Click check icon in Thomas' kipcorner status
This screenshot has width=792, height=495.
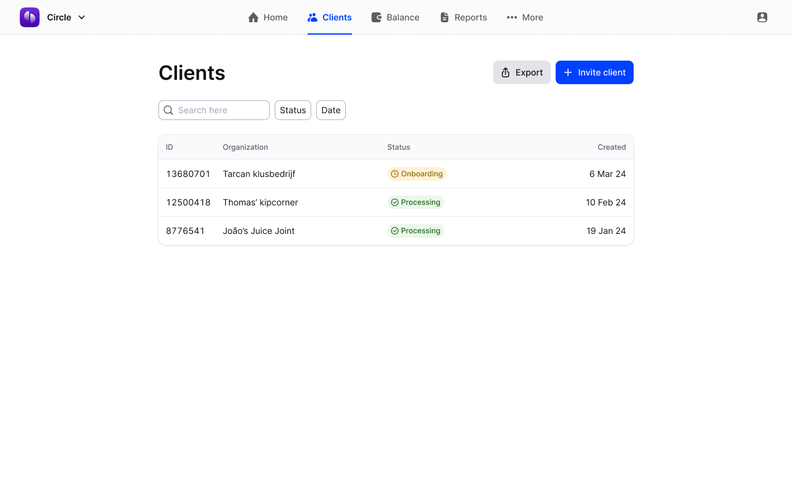point(395,202)
